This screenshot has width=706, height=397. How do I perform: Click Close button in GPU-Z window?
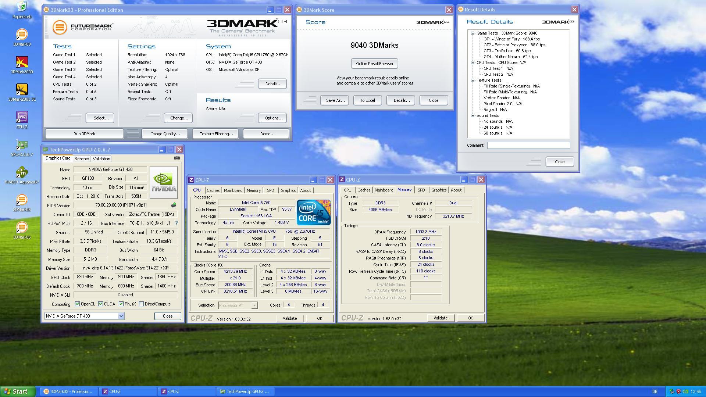[x=168, y=316]
